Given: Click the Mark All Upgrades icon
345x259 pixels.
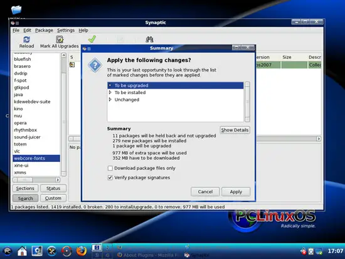Looking at the screenshot, I should [60, 40].
